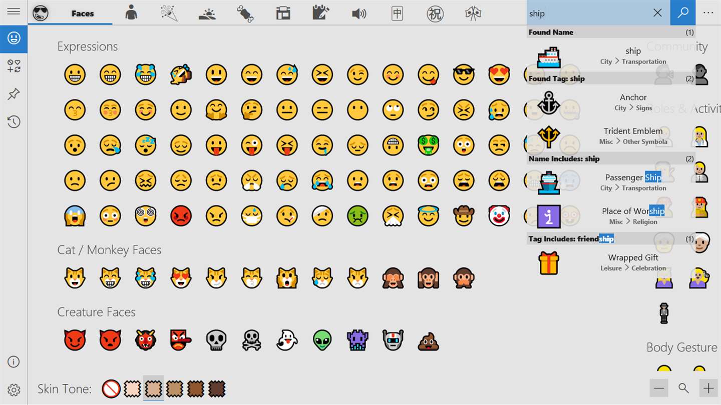This screenshot has width=721, height=405.
Task: Pick the skull and crossbones emoji
Action: pos(251,340)
